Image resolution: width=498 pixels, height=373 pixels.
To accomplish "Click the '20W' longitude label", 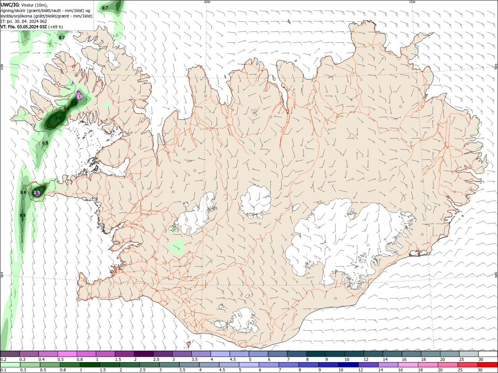I will 207,2.
